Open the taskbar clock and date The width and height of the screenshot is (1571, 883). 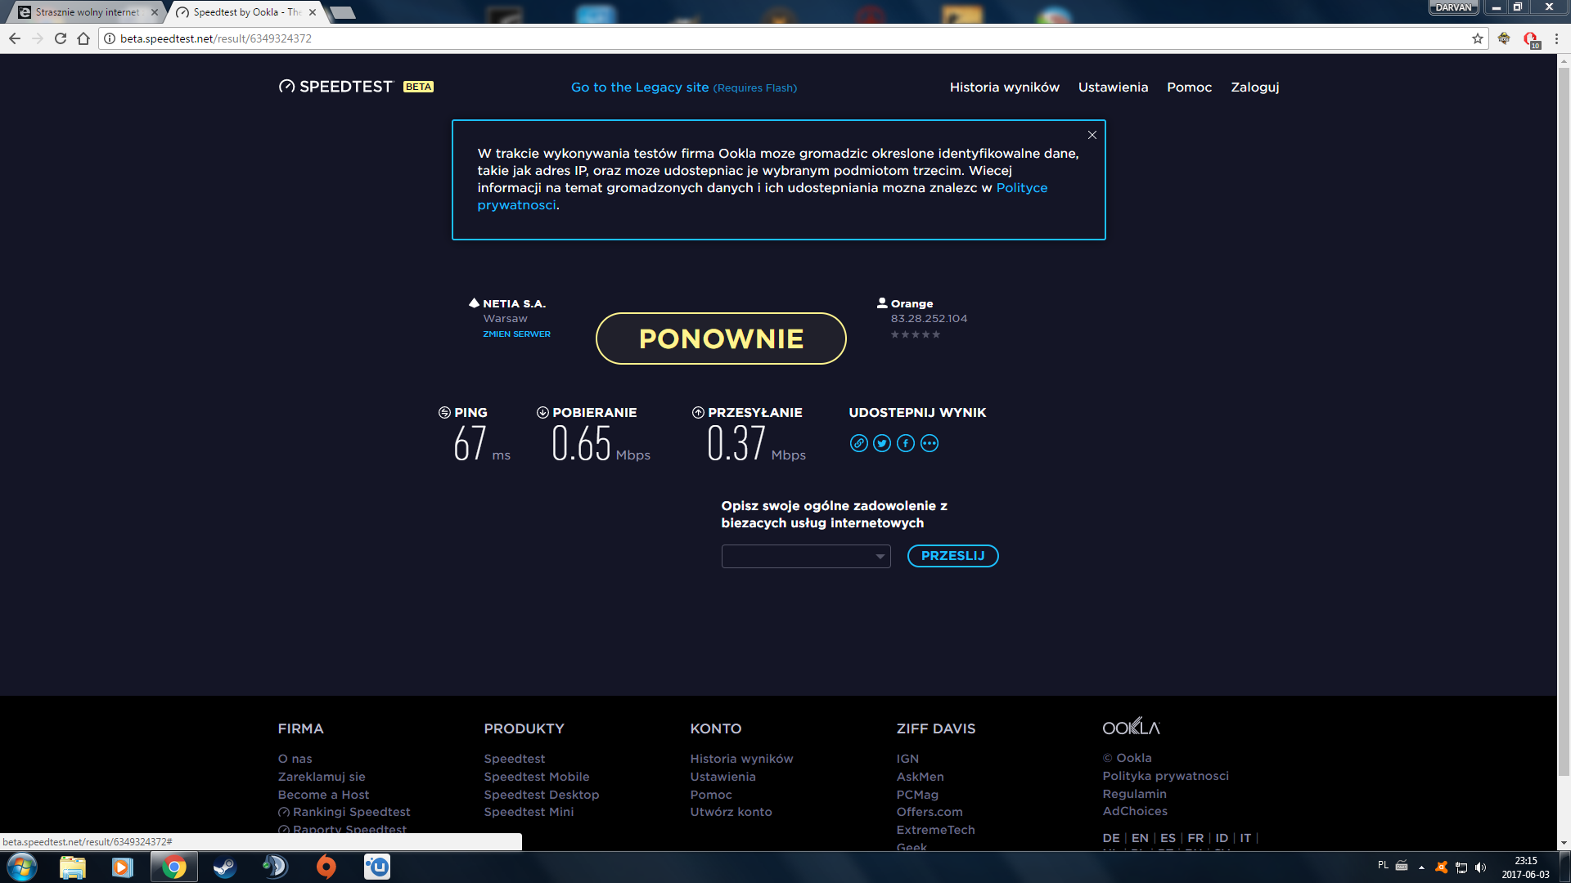(1525, 867)
